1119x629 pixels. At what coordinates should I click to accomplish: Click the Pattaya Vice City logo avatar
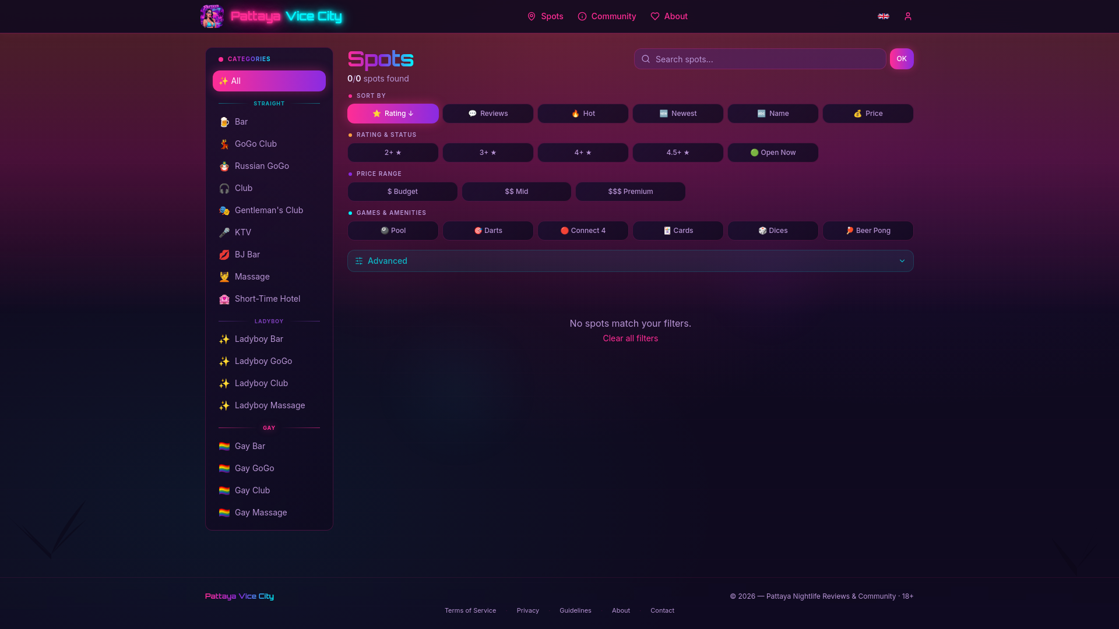point(212,16)
